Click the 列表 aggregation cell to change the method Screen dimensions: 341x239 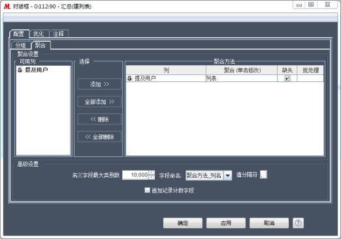tap(241, 78)
